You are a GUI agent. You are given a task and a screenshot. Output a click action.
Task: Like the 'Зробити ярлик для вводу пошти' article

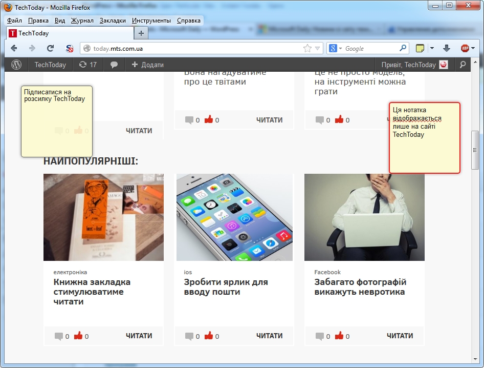pyautogui.click(x=209, y=336)
